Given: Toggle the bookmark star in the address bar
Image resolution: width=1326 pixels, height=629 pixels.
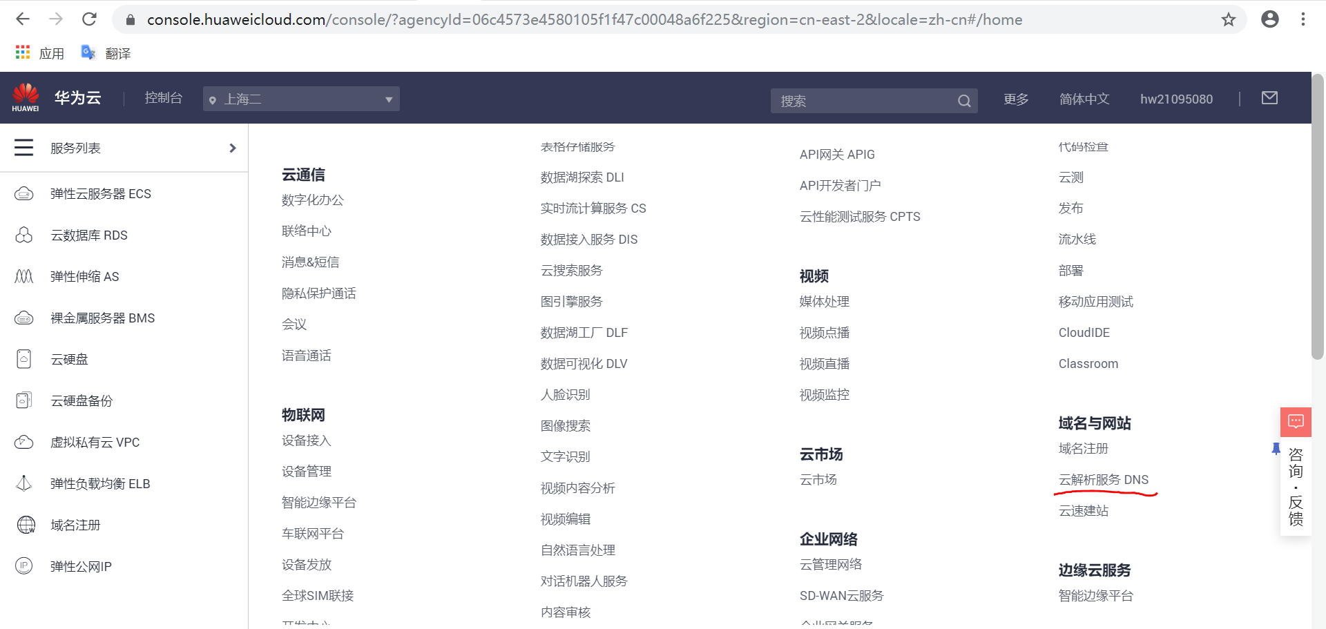Looking at the screenshot, I should click(x=1229, y=19).
